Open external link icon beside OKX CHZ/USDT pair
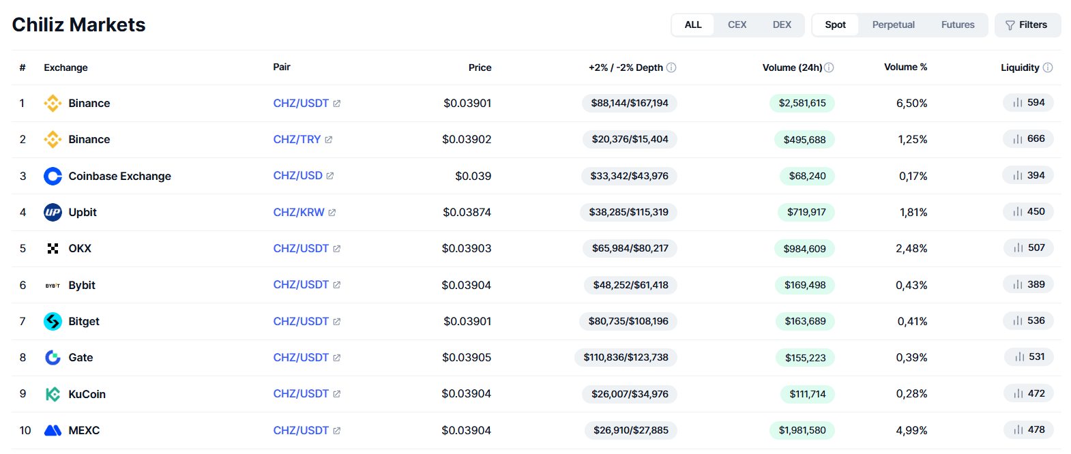The width and height of the screenshot is (1071, 454). (337, 249)
